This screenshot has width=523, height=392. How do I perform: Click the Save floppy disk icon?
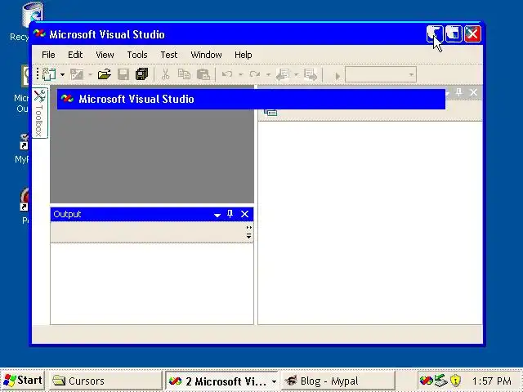(x=123, y=74)
